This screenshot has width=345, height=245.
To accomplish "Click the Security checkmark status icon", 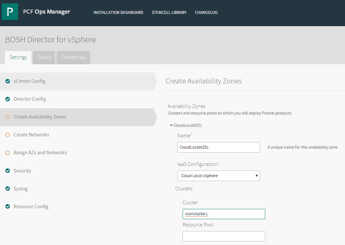I will click(8, 171).
